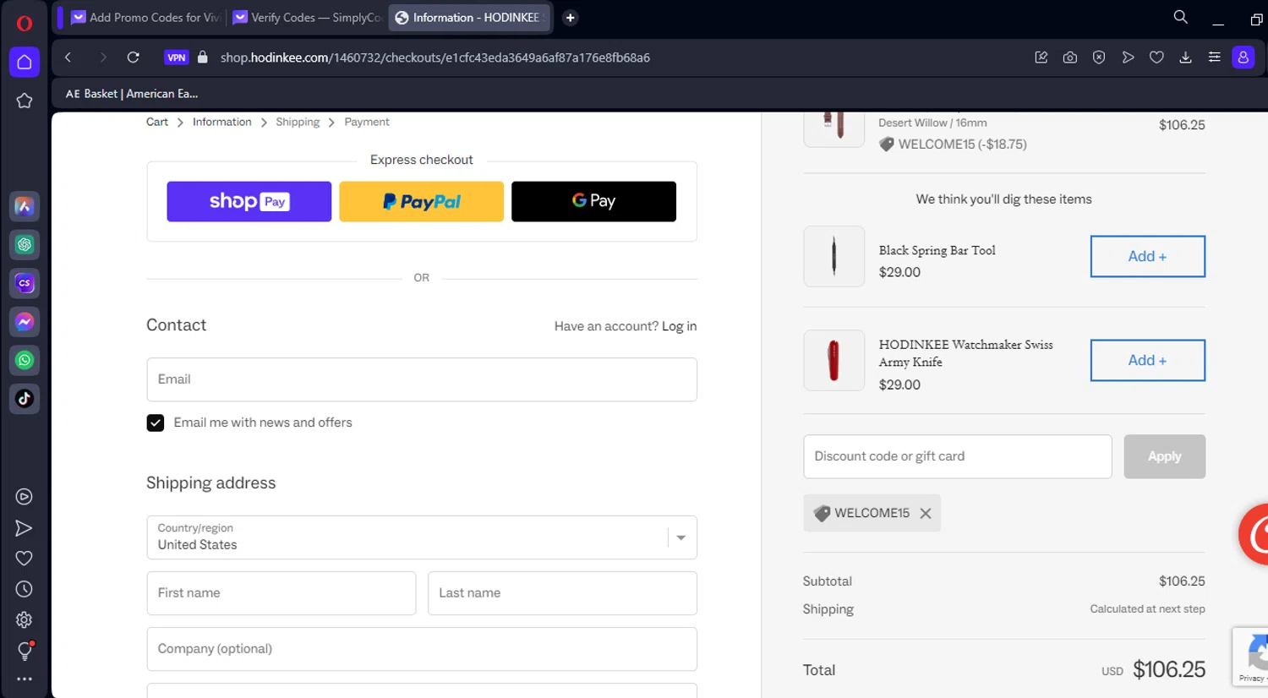Open AE Basket bookmark
Image resolution: width=1268 pixels, height=698 pixels.
[x=132, y=94]
